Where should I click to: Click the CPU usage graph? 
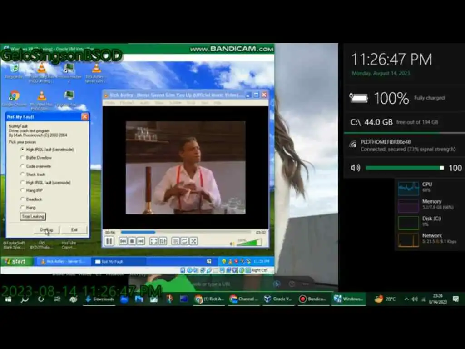[x=408, y=189]
